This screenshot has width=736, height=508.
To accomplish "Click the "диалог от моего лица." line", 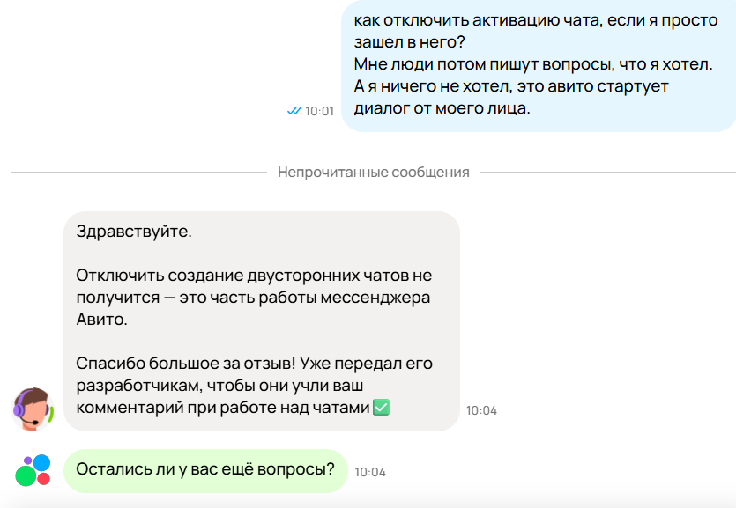I will [x=442, y=108].
